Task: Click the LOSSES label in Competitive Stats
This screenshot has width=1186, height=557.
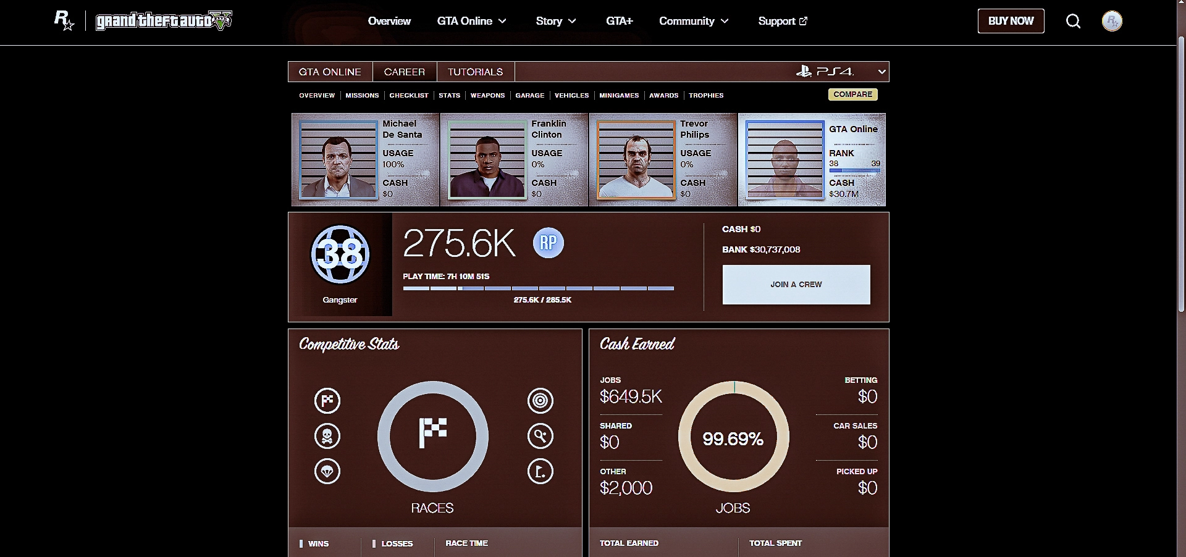Action: click(397, 544)
